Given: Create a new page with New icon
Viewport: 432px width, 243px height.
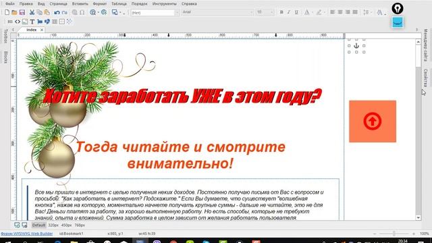Looking at the screenshot, I should click(7, 12).
